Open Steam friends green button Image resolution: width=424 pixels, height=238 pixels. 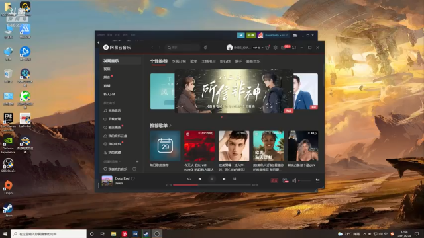point(250,35)
